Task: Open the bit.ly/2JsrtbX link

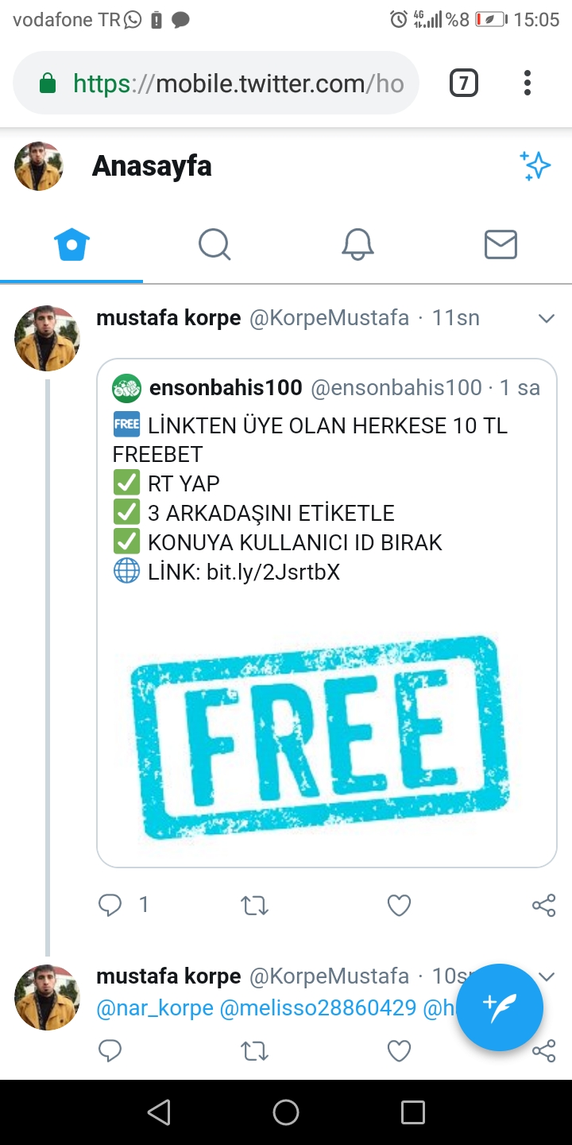Action: coord(273,572)
